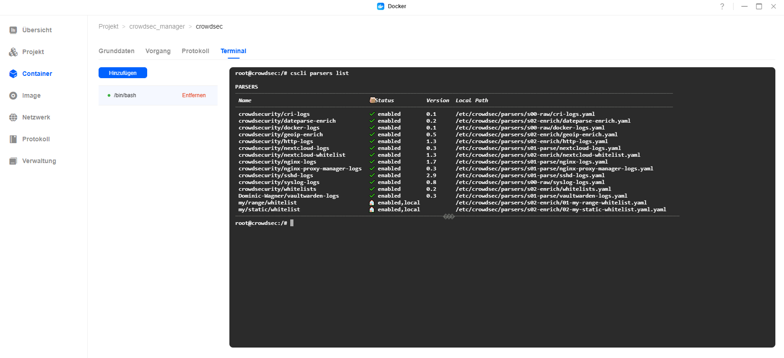Switch to the Protokoll tab

click(x=195, y=51)
